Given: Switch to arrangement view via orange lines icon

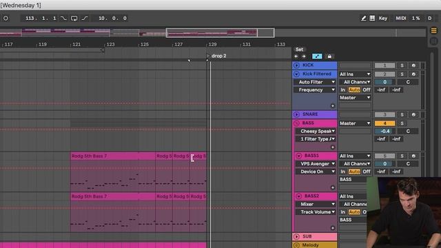Looking at the screenshot, I should click(433, 30).
